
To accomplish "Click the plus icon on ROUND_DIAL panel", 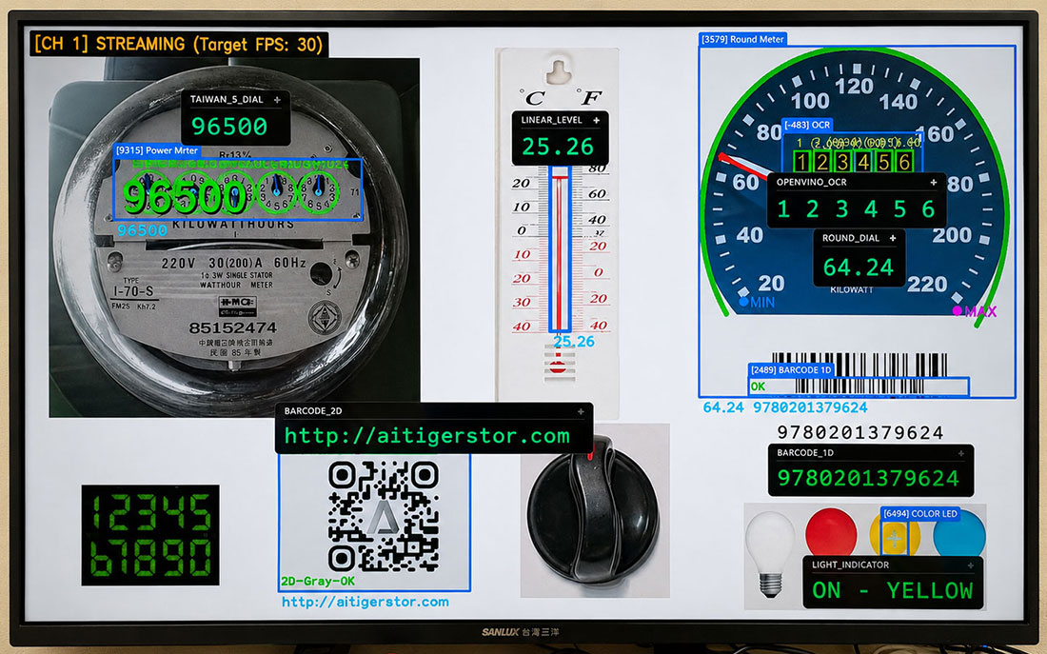I will click(x=893, y=238).
